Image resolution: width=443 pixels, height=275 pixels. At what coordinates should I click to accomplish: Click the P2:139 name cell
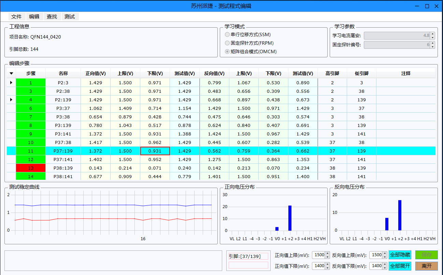point(63,100)
